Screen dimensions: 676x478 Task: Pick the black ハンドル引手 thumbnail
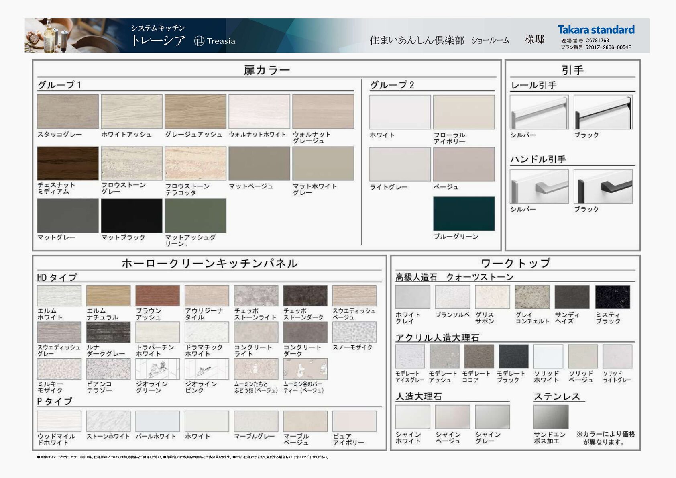coord(603,186)
